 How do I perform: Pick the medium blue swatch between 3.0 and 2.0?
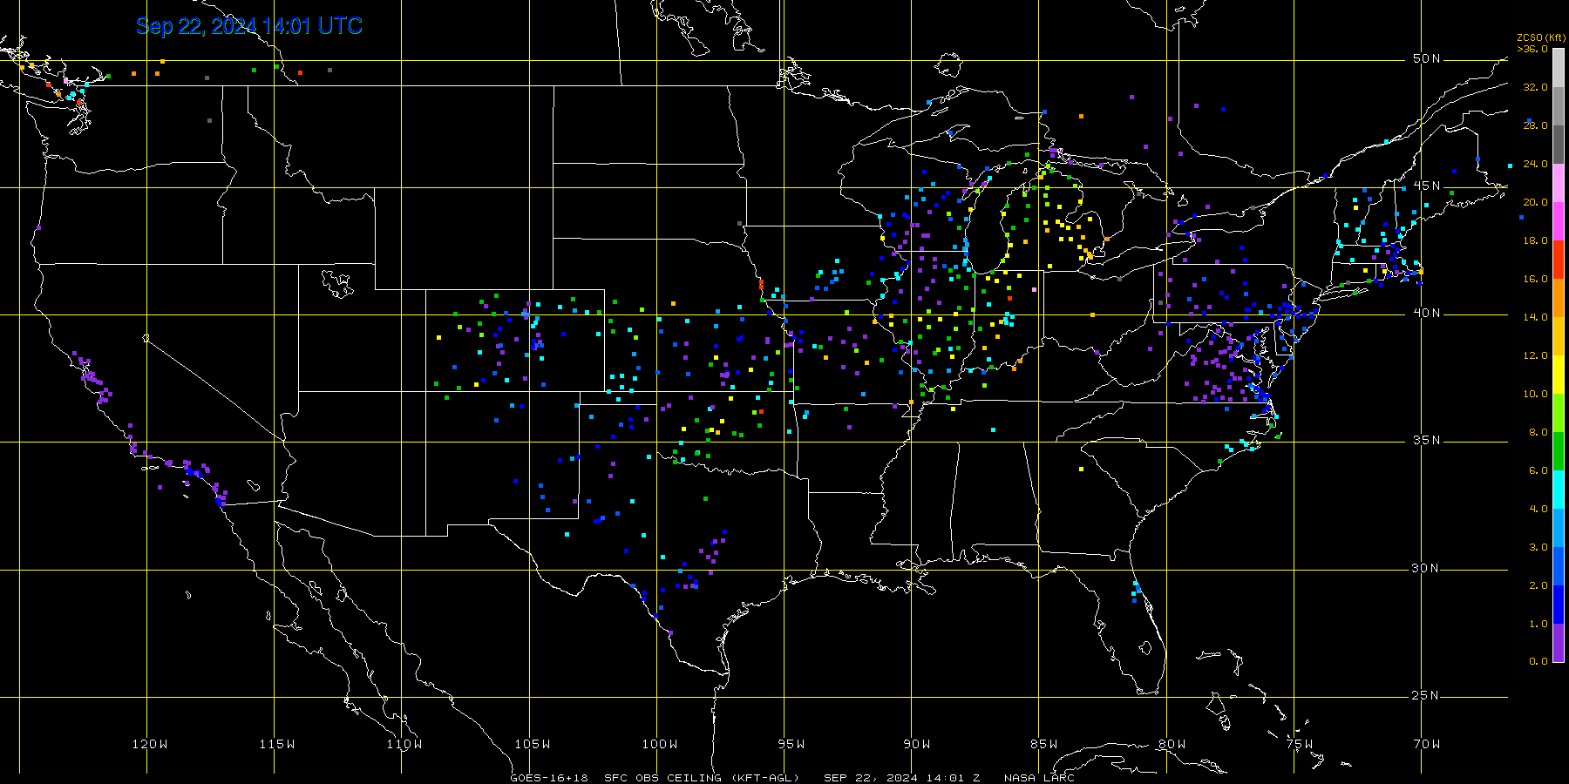tap(1559, 566)
